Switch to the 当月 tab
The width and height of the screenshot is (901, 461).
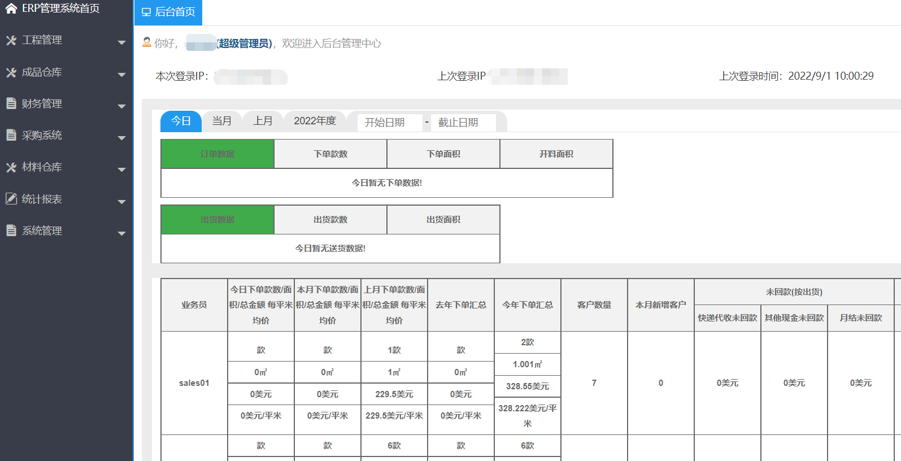pyautogui.click(x=222, y=121)
